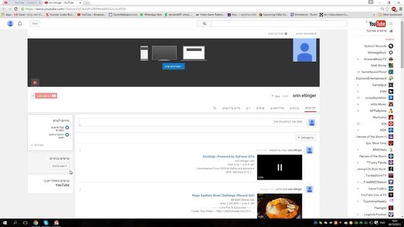Image resolution: width=404 pixels, height=227 pixels.
Task: Switch to the first Chrome YouTube tab
Action: (22, 3)
